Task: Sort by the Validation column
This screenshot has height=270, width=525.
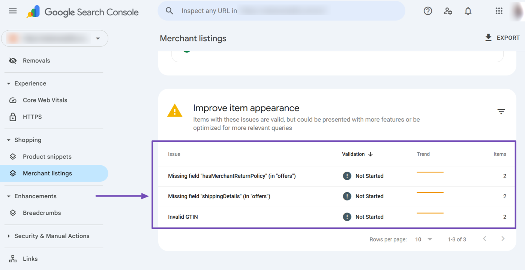Action: click(357, 154)
